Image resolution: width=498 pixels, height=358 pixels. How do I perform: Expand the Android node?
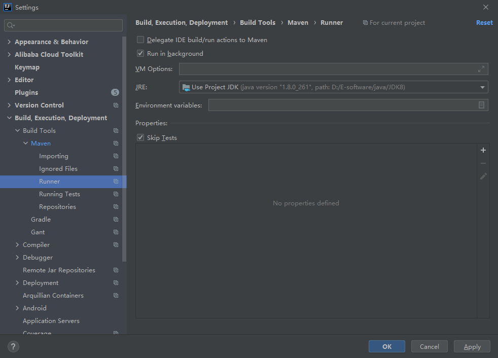(x=17, y=308)
